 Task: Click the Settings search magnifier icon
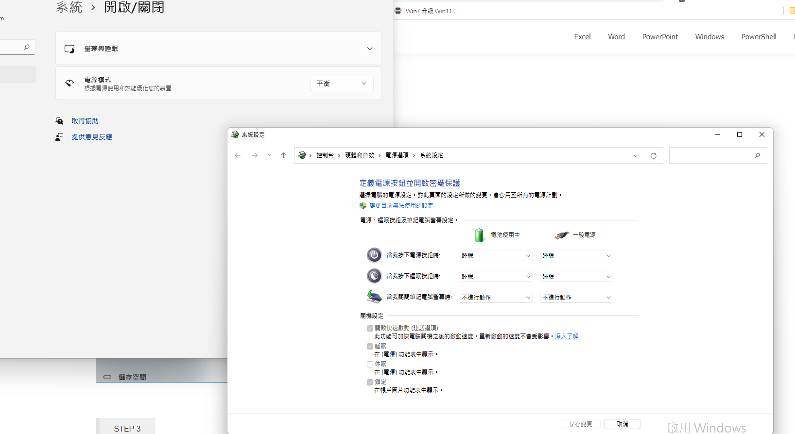click(27, 47)
